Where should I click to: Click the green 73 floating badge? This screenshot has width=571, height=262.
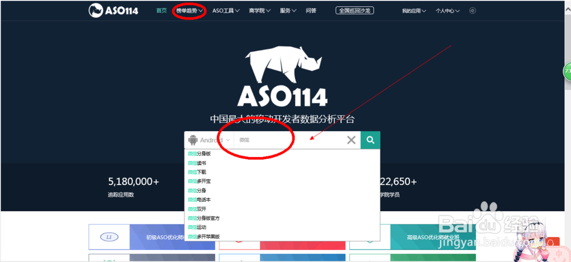[x=568, y=71]
